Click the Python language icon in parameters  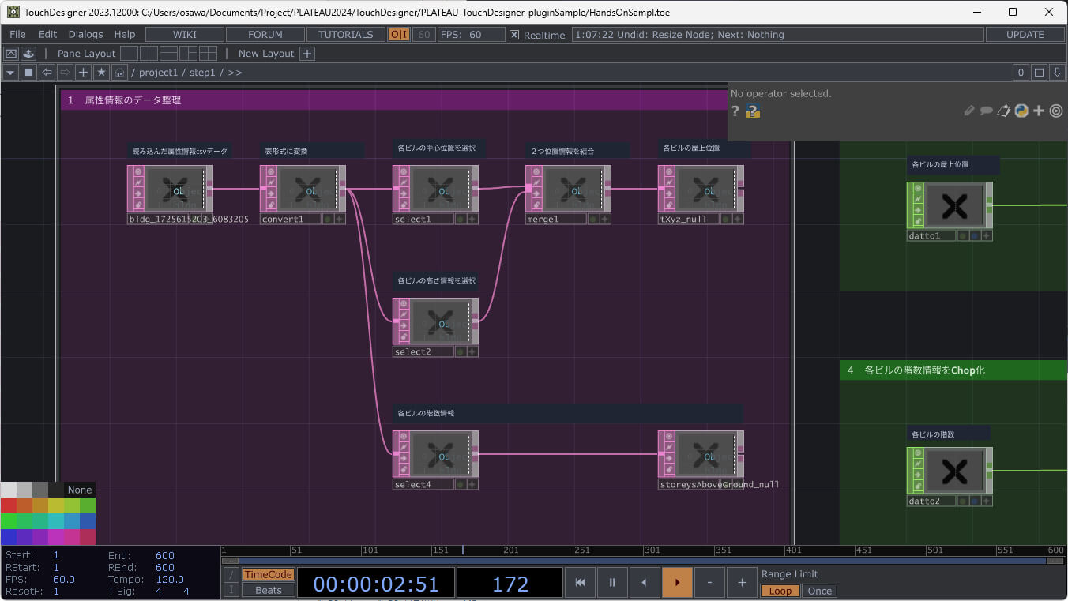[1021, 111]
